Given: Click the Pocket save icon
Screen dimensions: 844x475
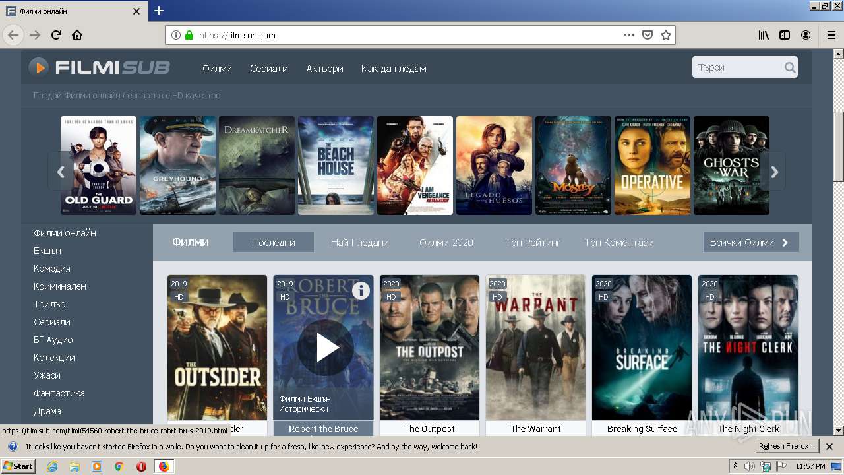Looking at the screenshot, I should [x=648, y=35].
